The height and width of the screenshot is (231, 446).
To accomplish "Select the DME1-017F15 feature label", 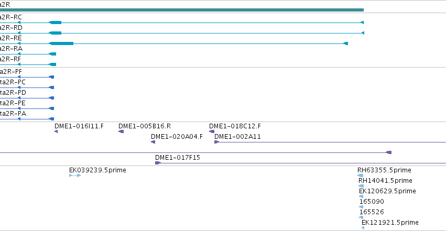I will click(178, 158).
